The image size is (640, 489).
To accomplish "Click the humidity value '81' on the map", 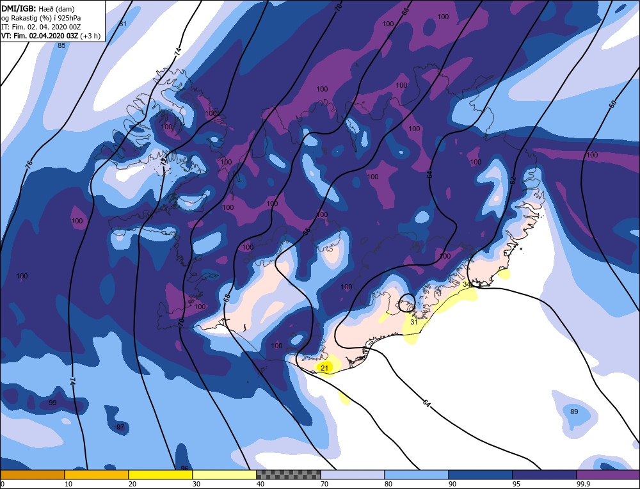I will (123, 24).
